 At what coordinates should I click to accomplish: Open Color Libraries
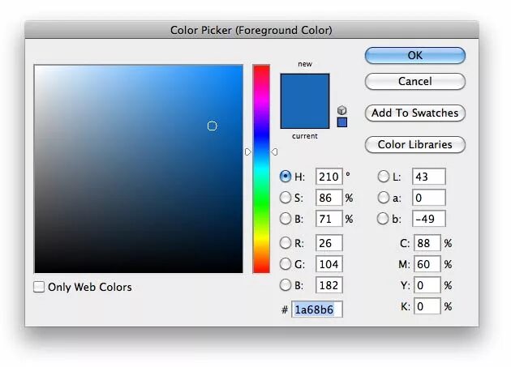(414, 145)
